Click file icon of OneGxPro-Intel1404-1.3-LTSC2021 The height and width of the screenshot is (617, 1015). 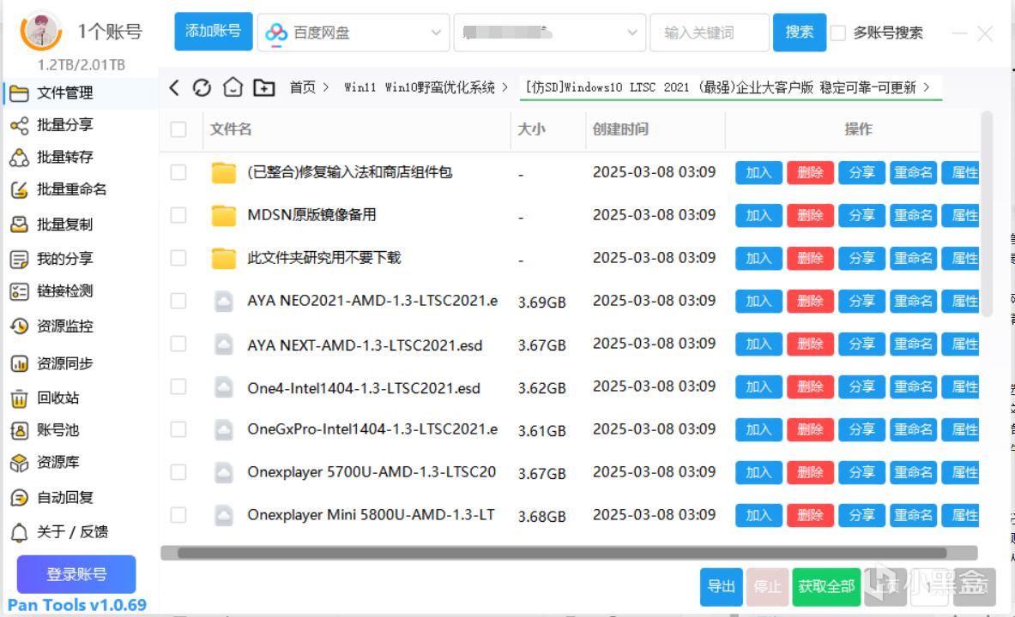[224, 429]
